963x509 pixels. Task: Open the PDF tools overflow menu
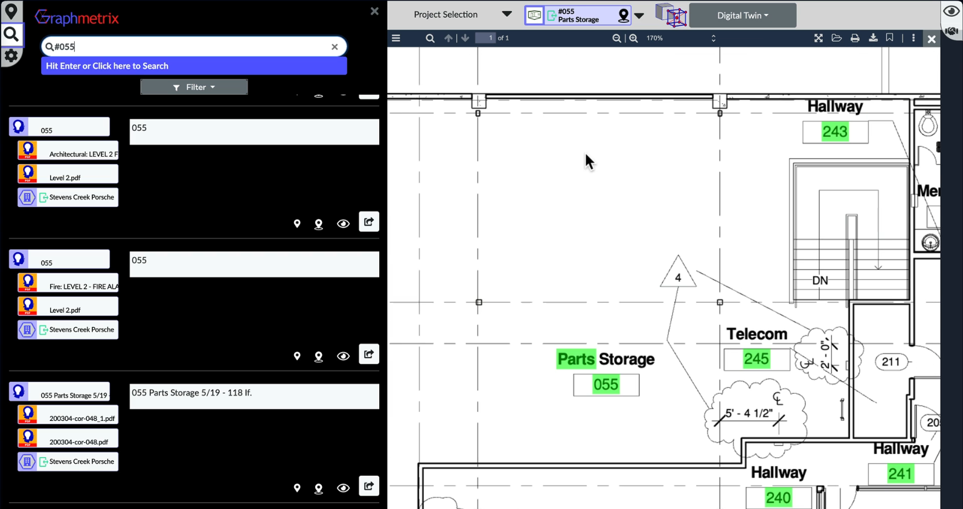click(x=913, y=38)
